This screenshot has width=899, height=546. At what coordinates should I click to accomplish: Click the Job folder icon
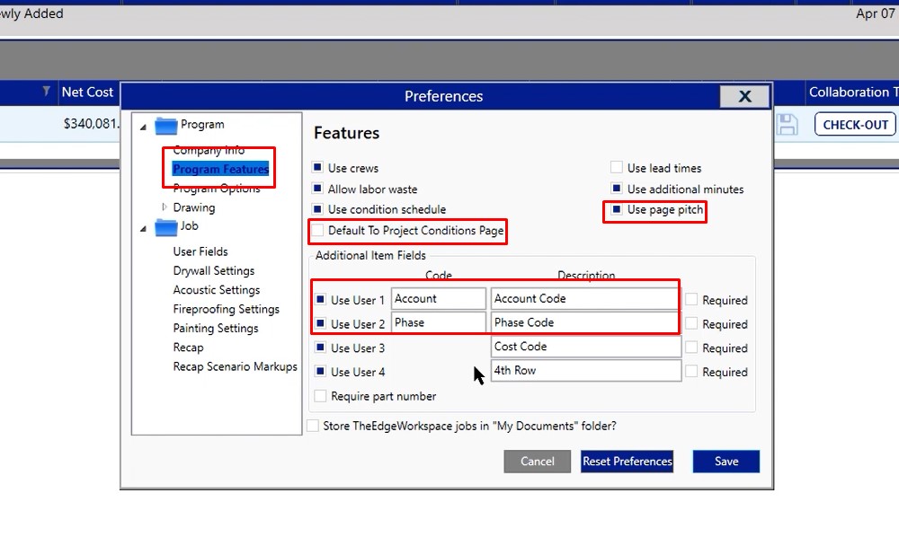(166, 227)
